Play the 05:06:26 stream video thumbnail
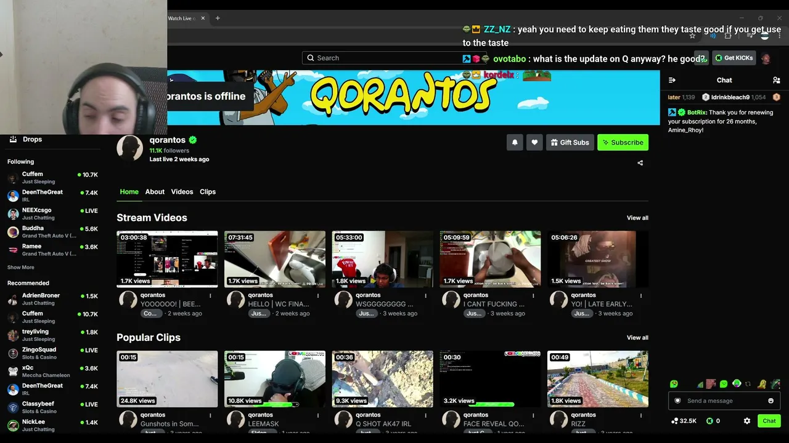 click(x=598, y=259)
